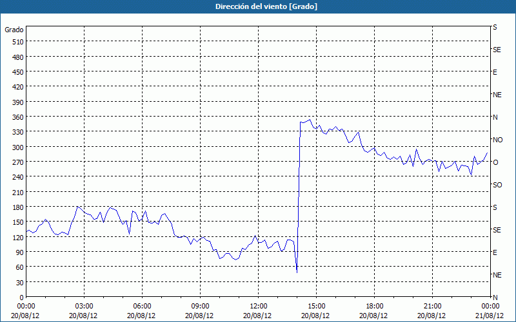516x322 pixels.
Task: Click the 150 degree tick label
Action: click(18, 222)
